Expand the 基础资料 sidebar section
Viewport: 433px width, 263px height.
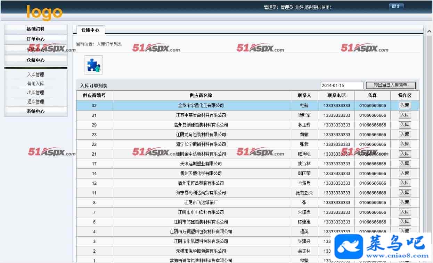pos(35,29)
